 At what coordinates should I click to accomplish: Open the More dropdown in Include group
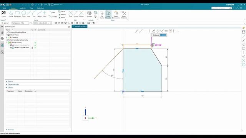[x=95, y=14]
